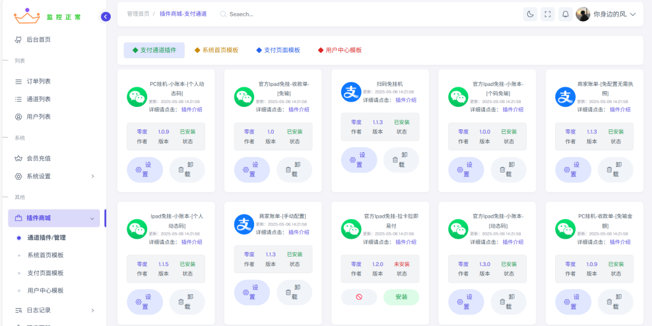Click 卸载 for 商家账单-[手动配置]

(x=294, y=292)
